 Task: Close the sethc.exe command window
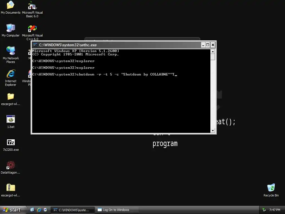pos(213,45)
